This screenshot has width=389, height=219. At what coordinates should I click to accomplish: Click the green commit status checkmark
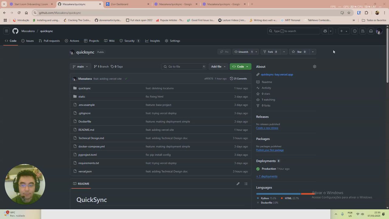point(126,79)
